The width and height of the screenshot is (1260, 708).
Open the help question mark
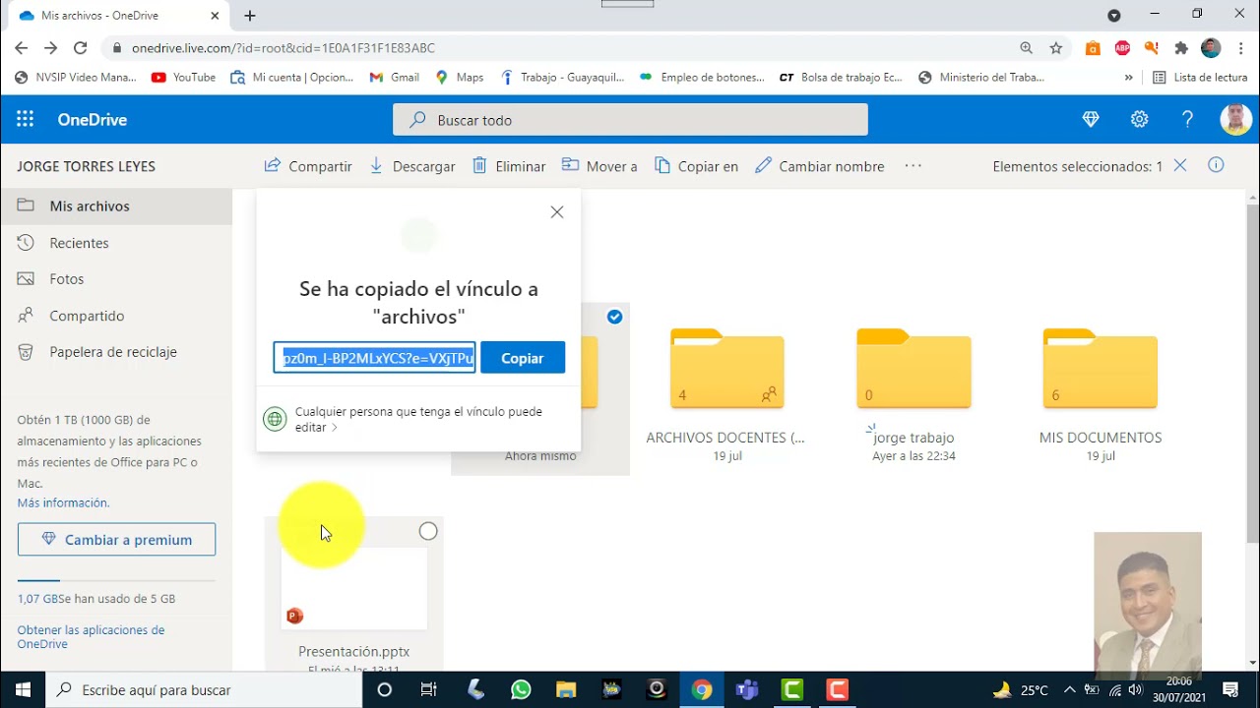1187,119
